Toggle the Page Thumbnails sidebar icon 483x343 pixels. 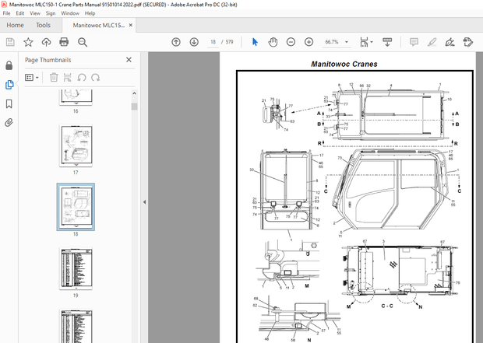[x=9, y=85]
